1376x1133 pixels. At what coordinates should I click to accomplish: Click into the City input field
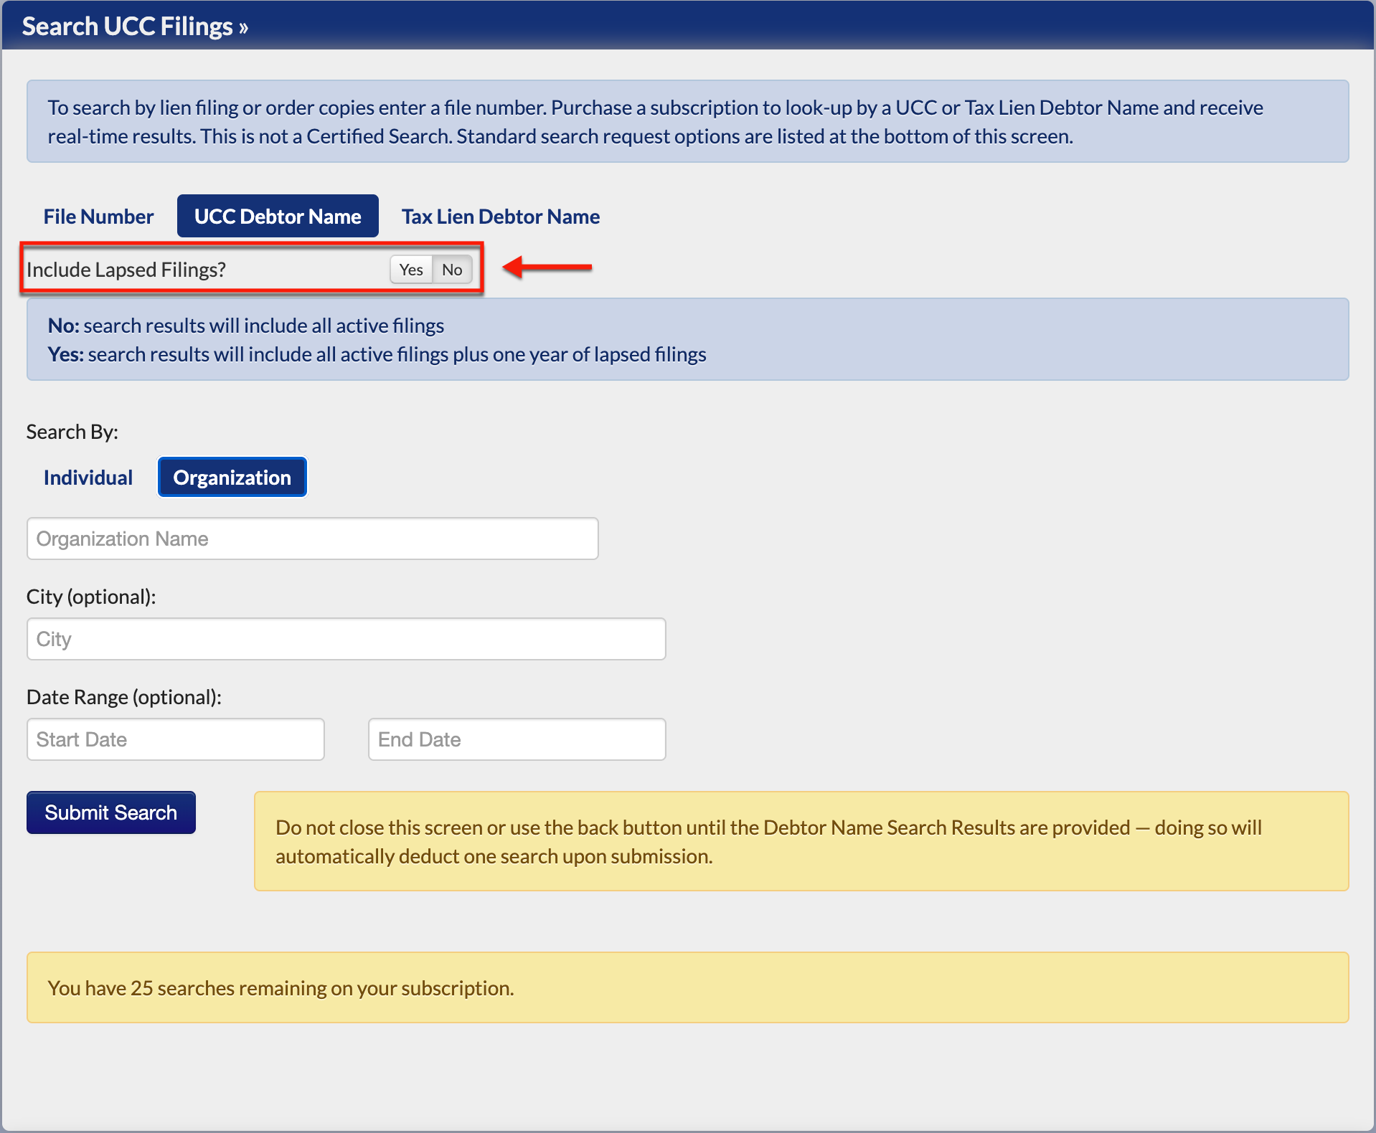[347, 639]
